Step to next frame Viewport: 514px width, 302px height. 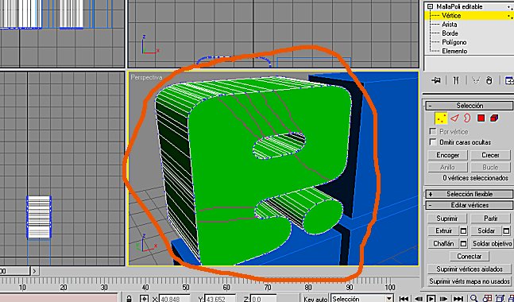[443, 299]
